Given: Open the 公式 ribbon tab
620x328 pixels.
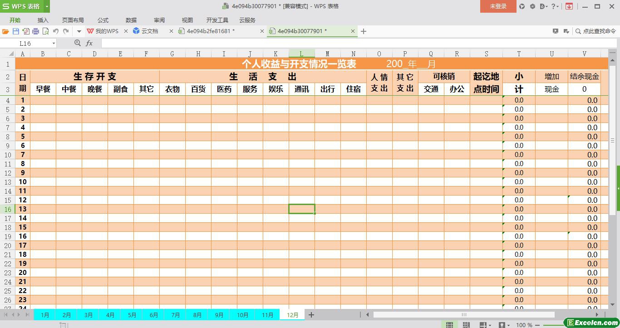Looking at the screenshot, I should click(x=103, y=20).
